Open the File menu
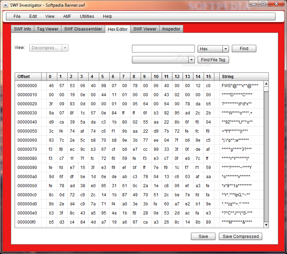The image size is (287, 254). 17,16
